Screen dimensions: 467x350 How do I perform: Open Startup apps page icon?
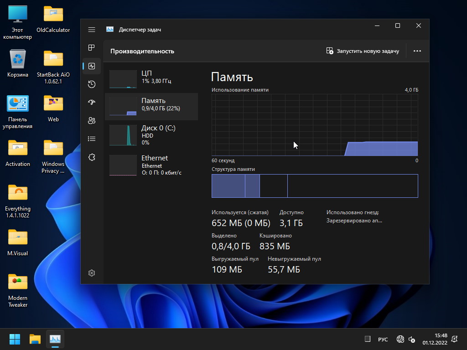(92, 103)
